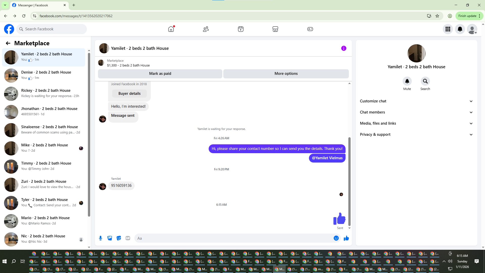Choose a GIF for the message

tap(128, 238)
